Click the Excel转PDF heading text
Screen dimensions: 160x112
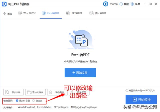80,55
